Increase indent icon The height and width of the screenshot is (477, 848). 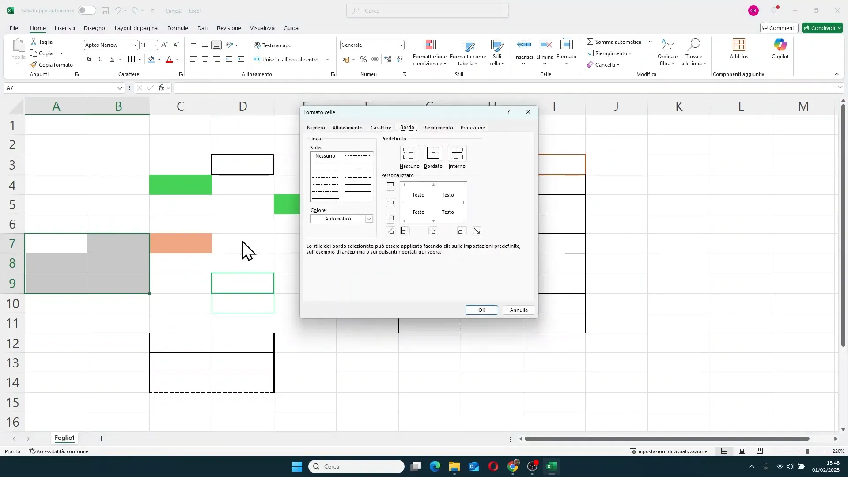(x=241, y=59)
